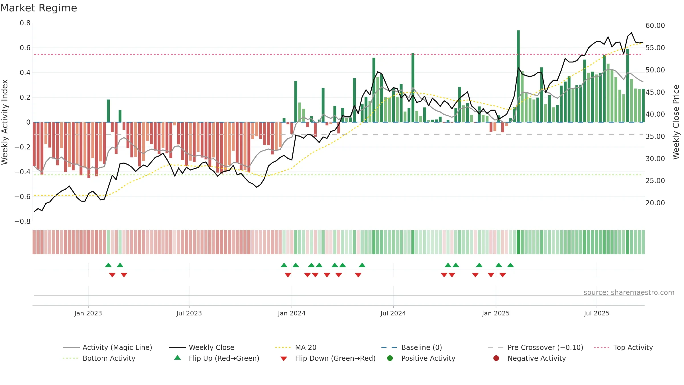Click the Baseline blue dashed legend line

click(389, 347)
